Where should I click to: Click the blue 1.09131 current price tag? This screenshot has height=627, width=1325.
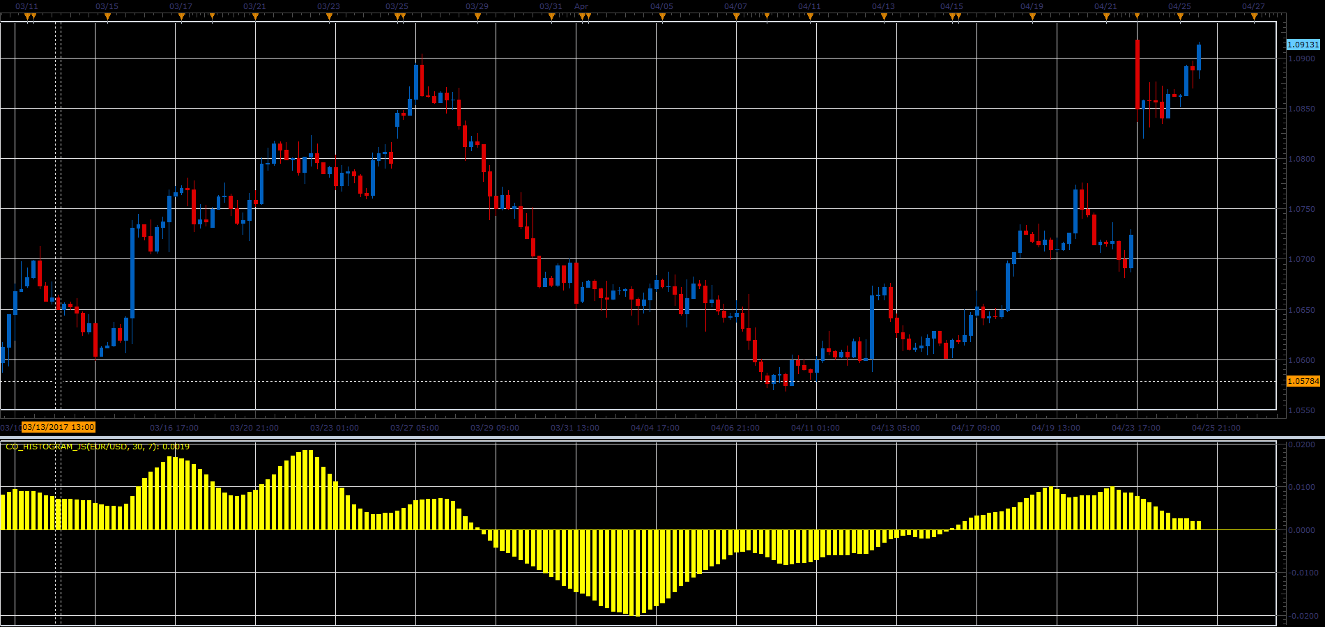(x=1303, y=45)
